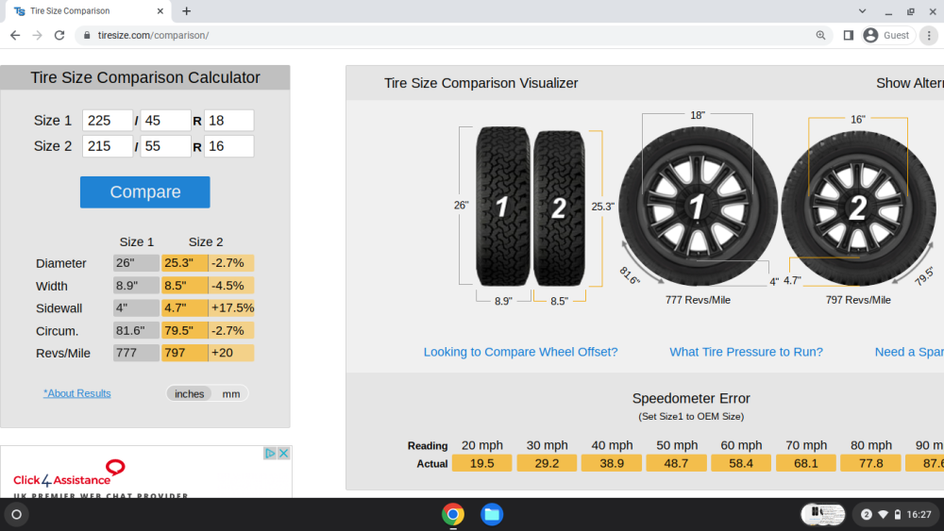This screenshot has height=531, width=944.
Task: Open the ChromeOS launcher button
Action: [16, 515]
